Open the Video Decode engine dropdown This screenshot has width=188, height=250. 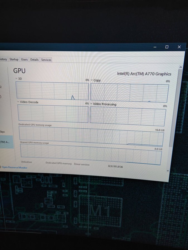[x=18, y=102]
